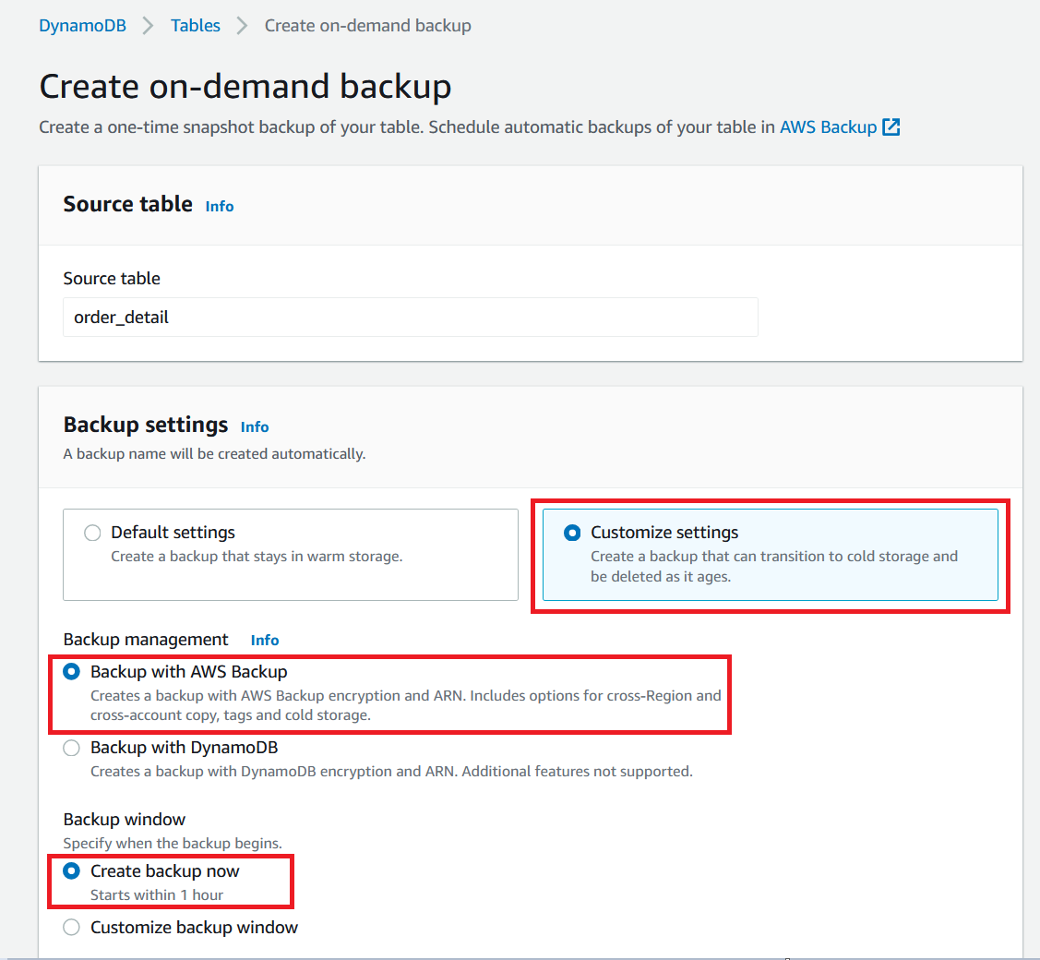Click the Backup settings section header
The height and width of the screenshot is (960, 1040).
pyautogui.click(x=145, y=426)
